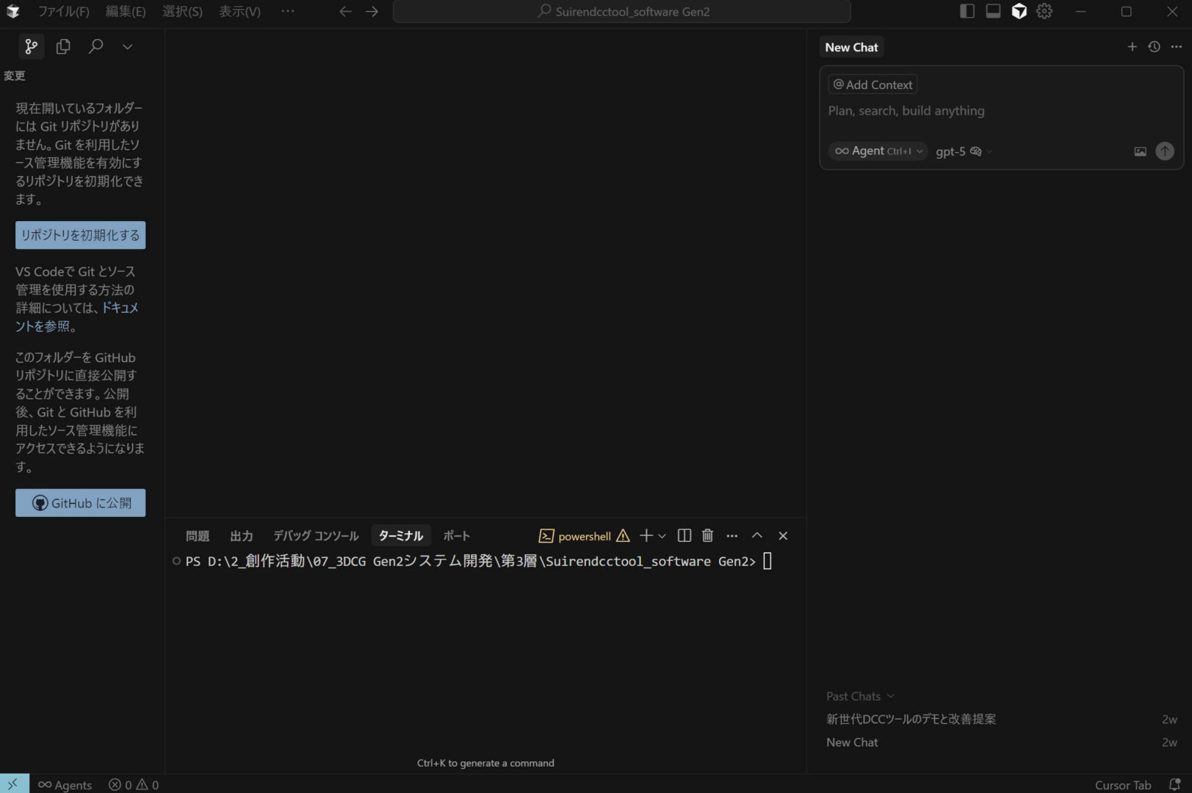Open the 編集(E) menu
The height and width of the screenshot is (793, 1192).
tap(126, 12)
